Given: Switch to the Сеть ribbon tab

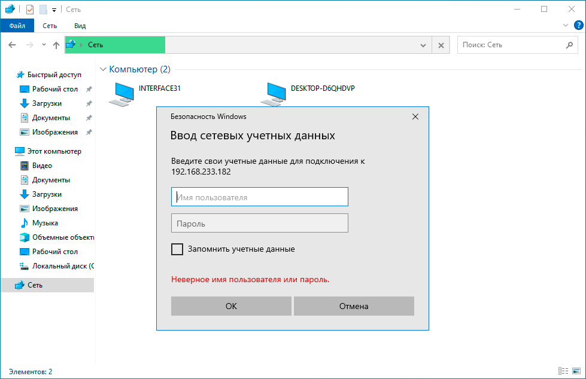Looking at the screenshot, I should 50,26.
